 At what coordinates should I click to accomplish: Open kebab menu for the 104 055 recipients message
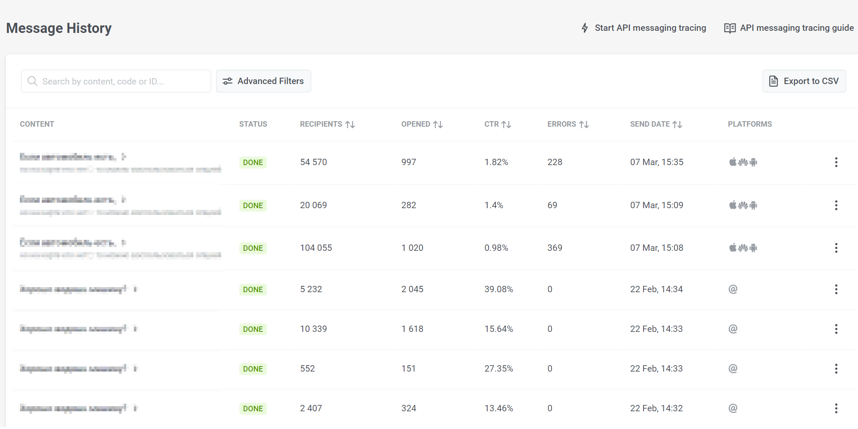pyautogui.click(x=836, y=248)
